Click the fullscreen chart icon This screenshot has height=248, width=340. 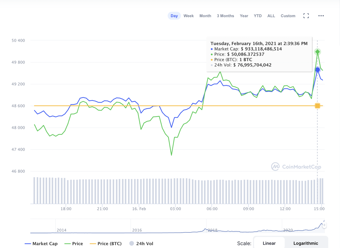tap(306, 16)
